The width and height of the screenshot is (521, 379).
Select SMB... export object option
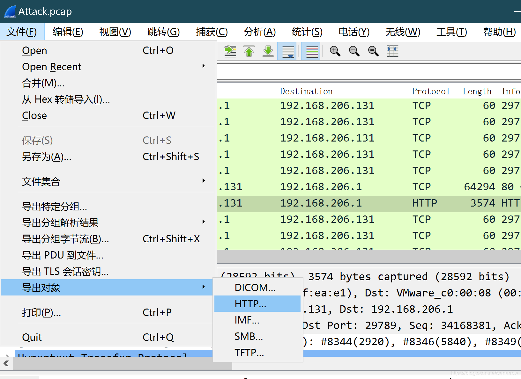point(257,336)
